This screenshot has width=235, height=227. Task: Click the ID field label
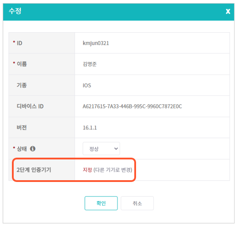[x=19, y=43]
